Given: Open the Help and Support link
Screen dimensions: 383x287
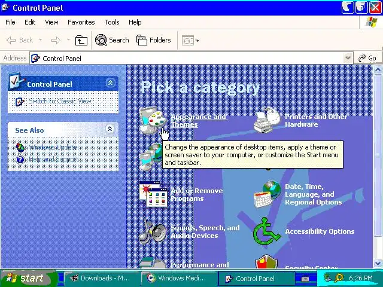Looking at the screenshot, I should point(53,160).
